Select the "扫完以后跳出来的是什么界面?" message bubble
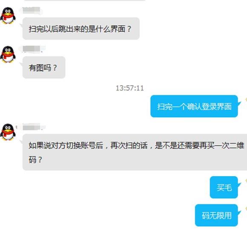 (x=81, y=29)
